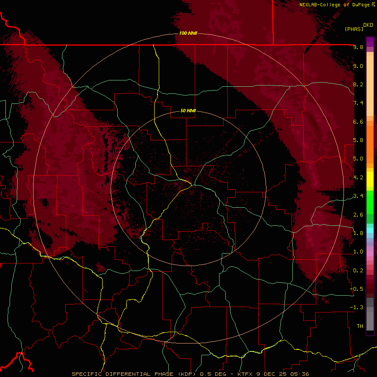Screen dimensions: 377x377
Task: Pick the purple top segment of color bar
Action: (x=370, y=42)
